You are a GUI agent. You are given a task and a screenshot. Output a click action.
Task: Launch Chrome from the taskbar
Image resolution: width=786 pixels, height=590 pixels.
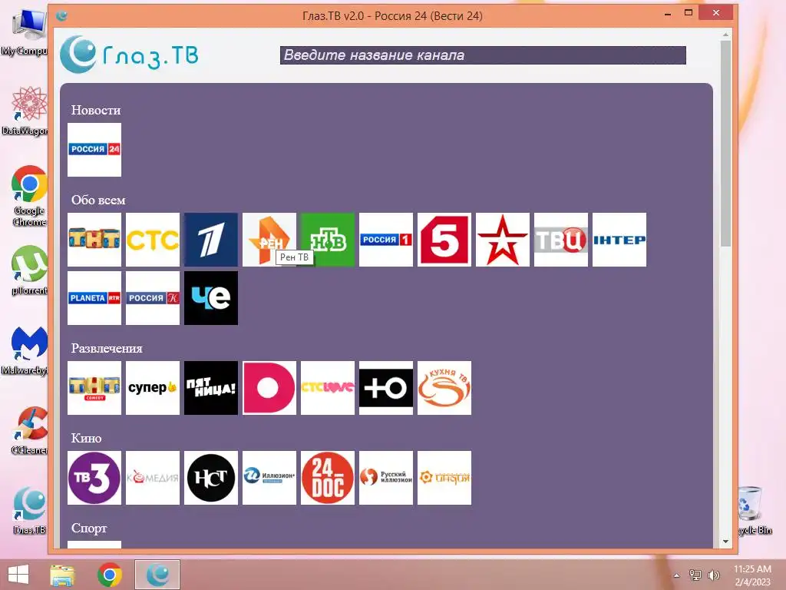point(110,575)
